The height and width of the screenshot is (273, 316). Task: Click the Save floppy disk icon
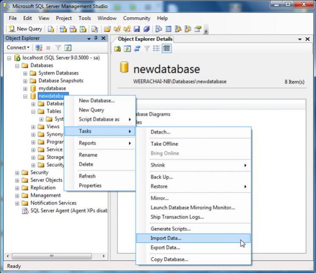pos(137,29)
